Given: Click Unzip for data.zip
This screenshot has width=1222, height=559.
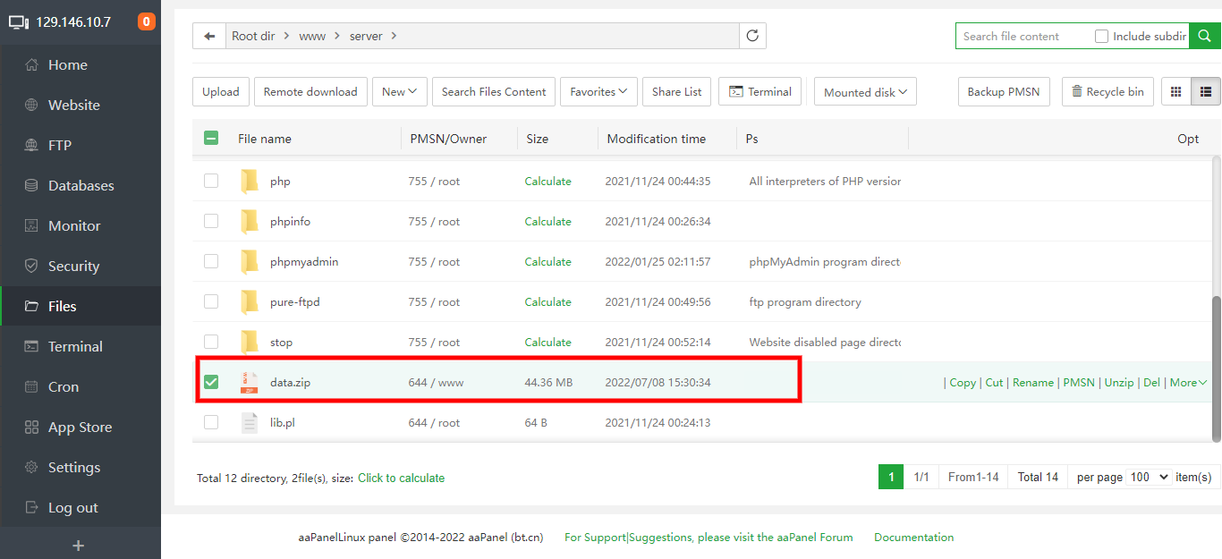Looking at the screenshot, I should tap(1119, 382).
